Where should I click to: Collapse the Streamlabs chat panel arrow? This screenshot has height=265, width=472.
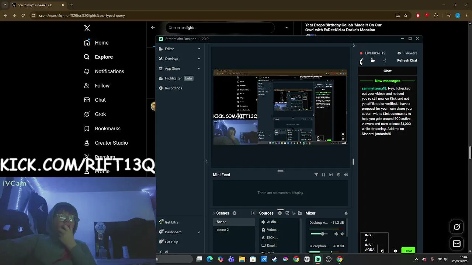click(354, 45)
